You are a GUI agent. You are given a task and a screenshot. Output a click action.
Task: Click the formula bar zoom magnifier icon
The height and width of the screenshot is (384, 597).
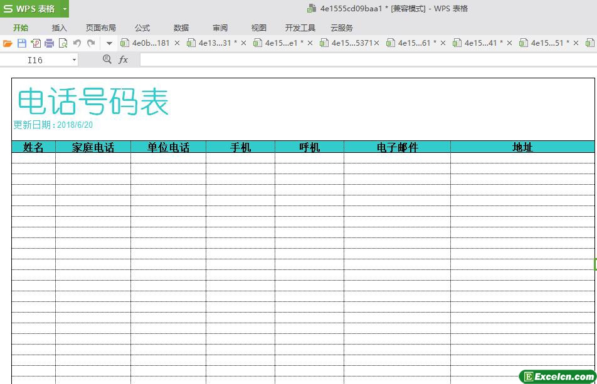[107, 60]
